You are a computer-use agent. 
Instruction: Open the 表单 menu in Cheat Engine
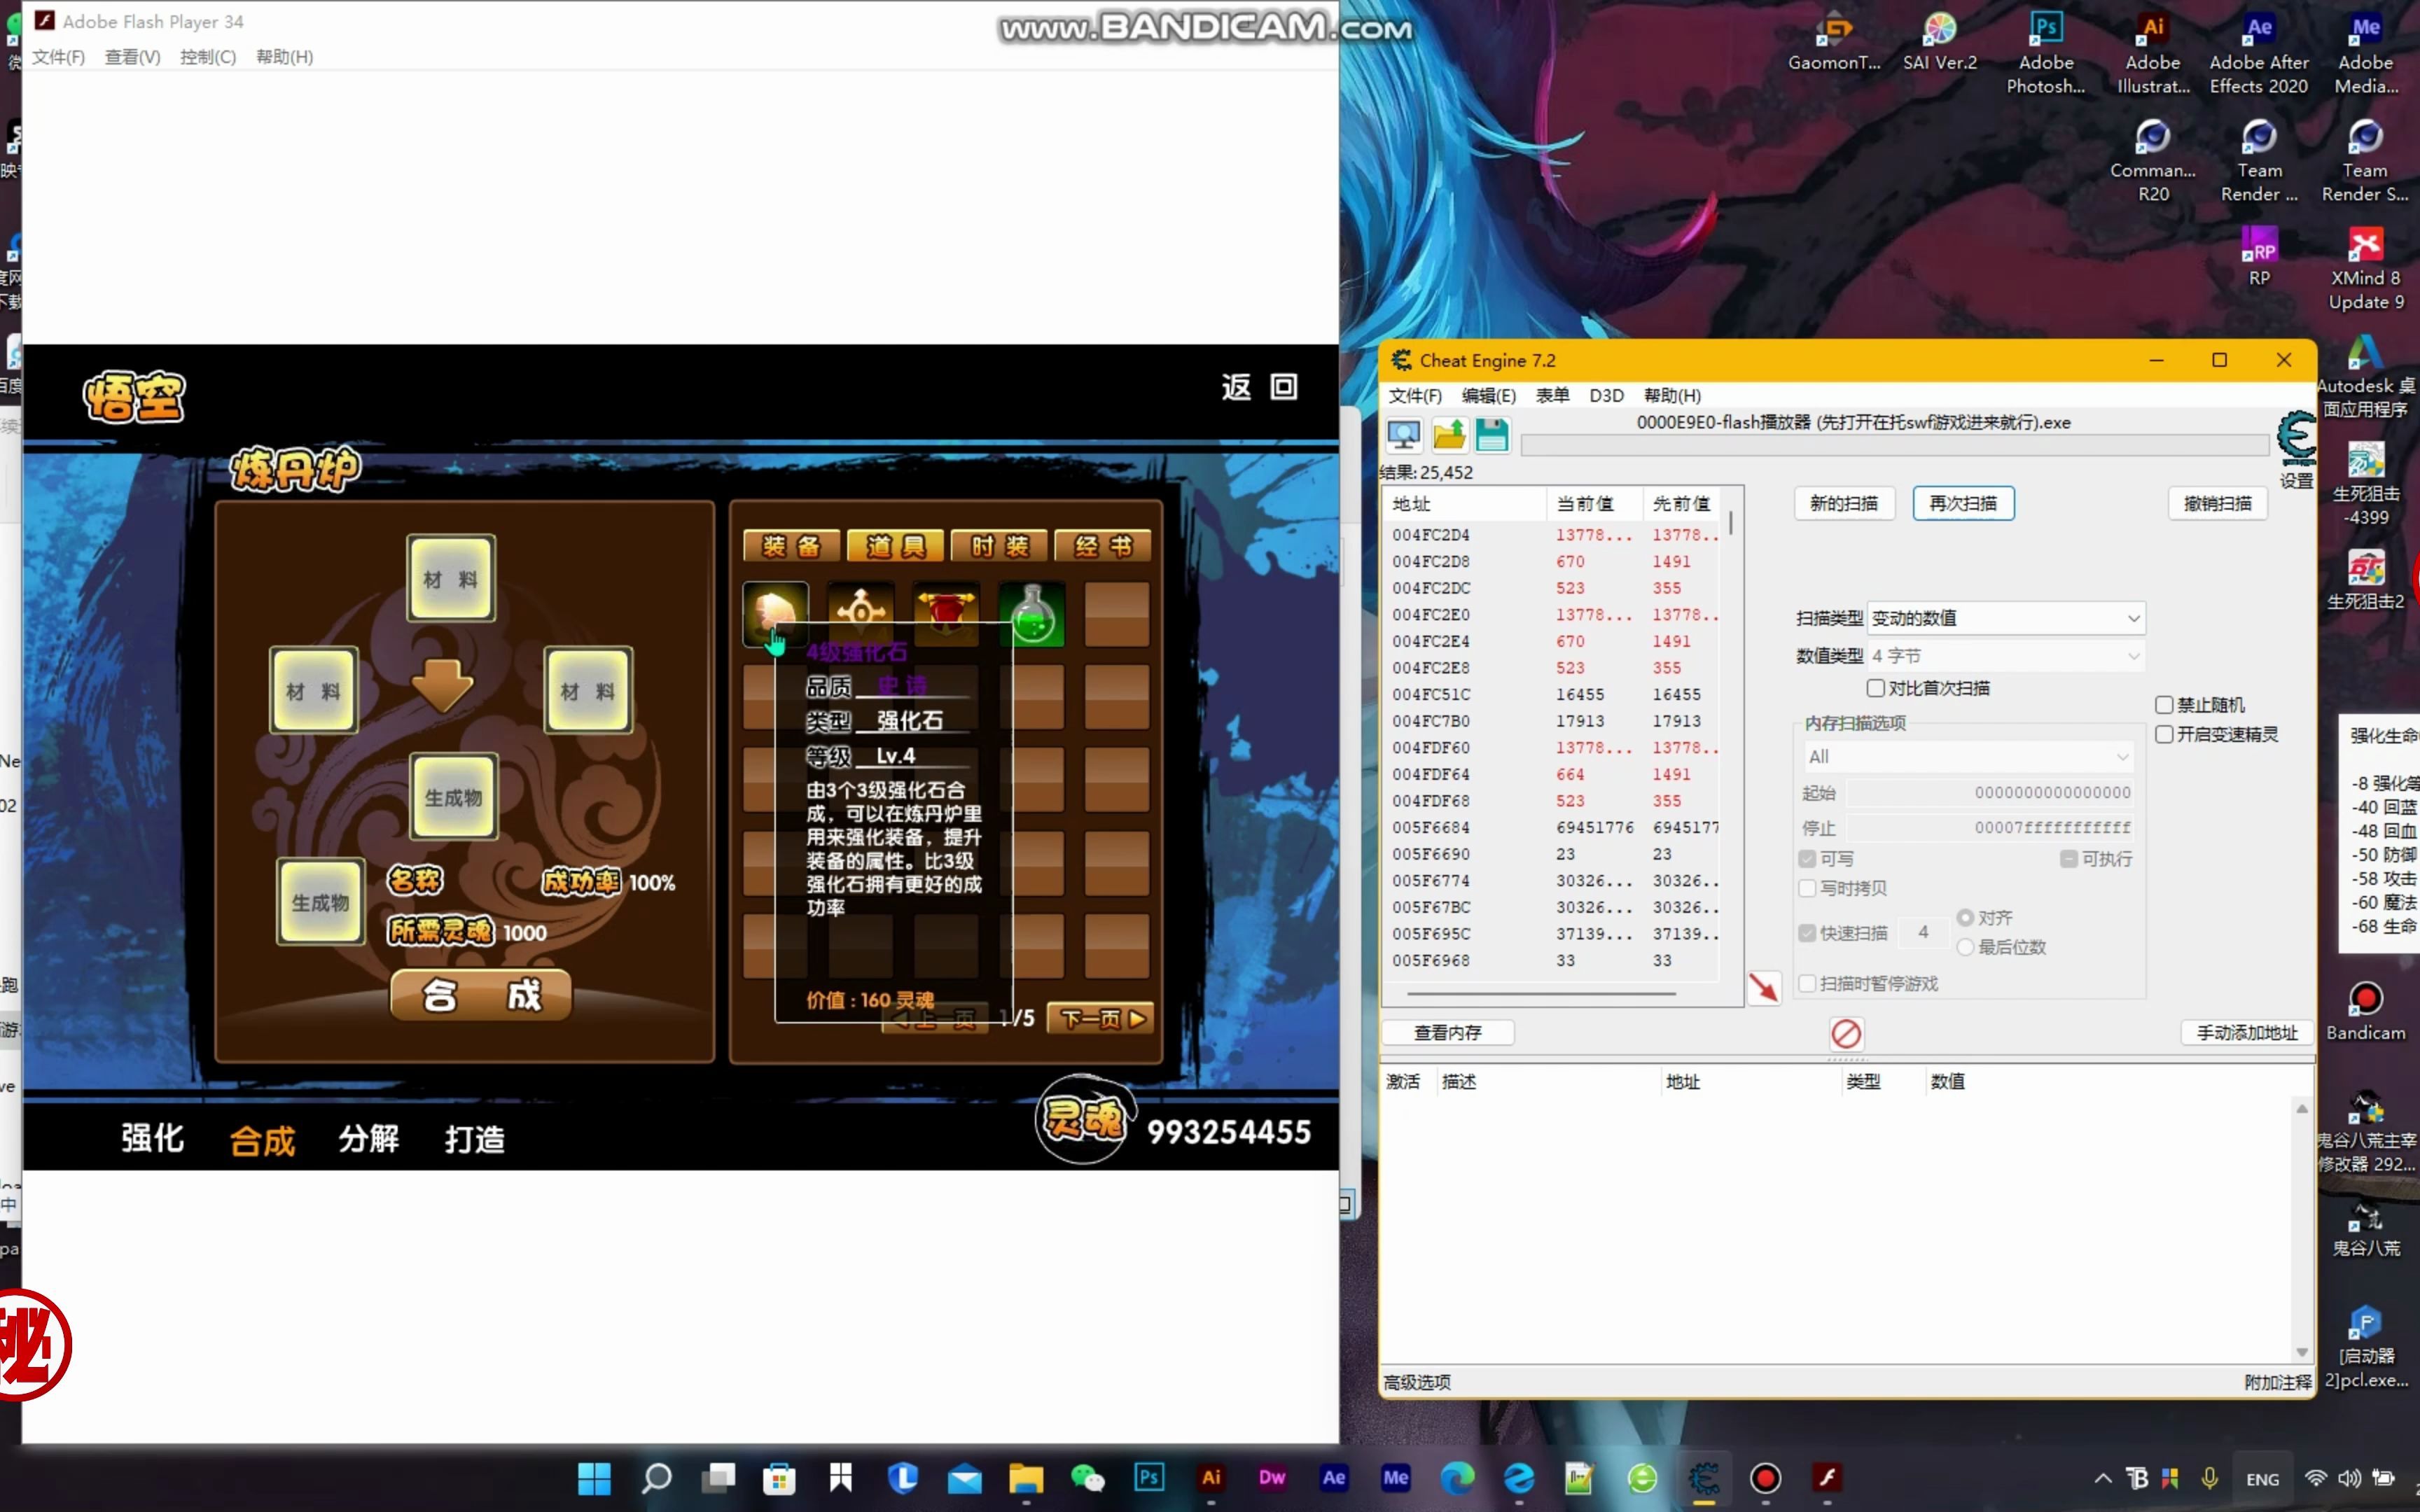click(1552, 395)
